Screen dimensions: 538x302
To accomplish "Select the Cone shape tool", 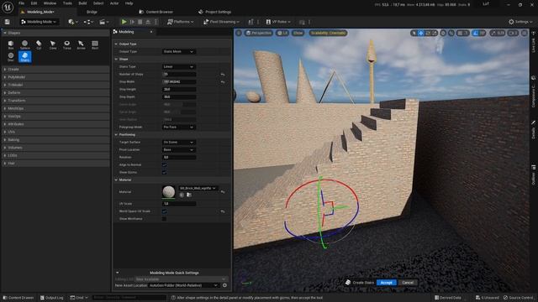I will tap(52, 44).
